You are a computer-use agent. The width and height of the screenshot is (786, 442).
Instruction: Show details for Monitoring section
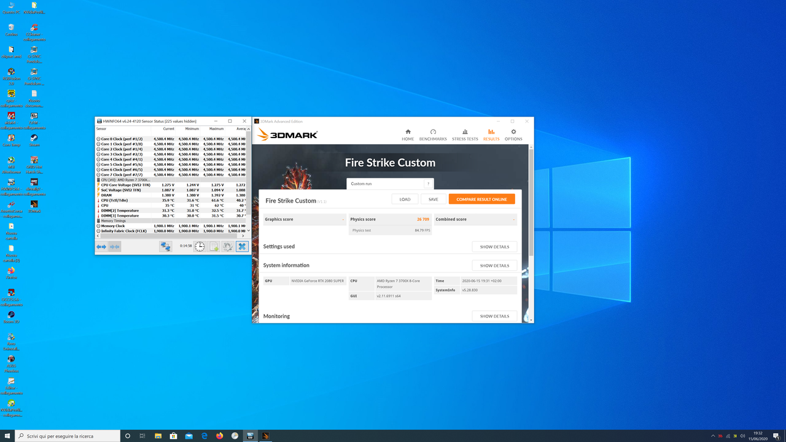494,316
